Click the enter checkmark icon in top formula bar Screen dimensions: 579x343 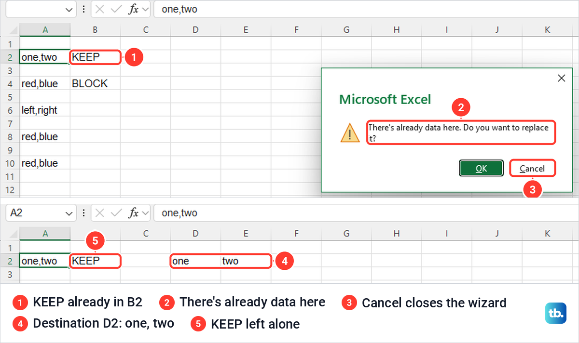click(116, 9)
